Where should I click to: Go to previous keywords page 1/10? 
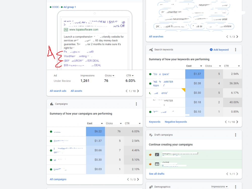226,122
